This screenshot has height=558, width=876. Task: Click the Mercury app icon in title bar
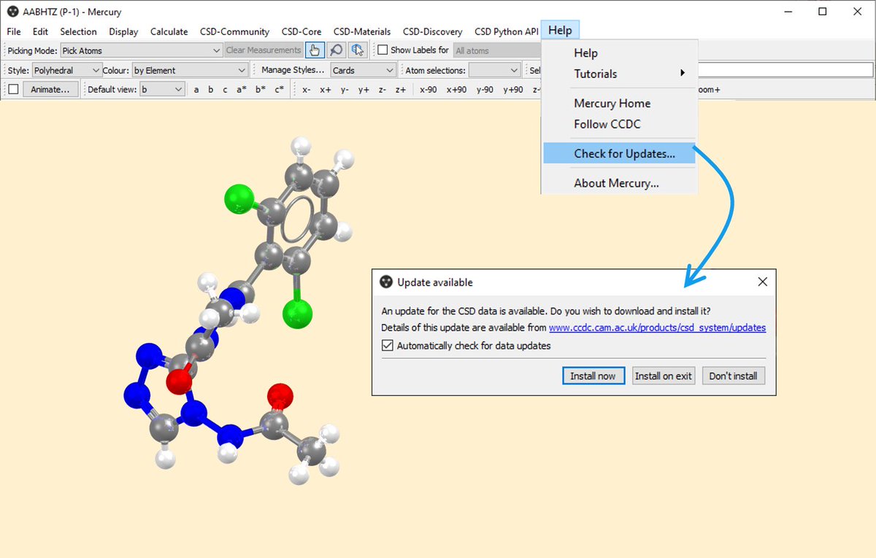[x=12, y=12]
